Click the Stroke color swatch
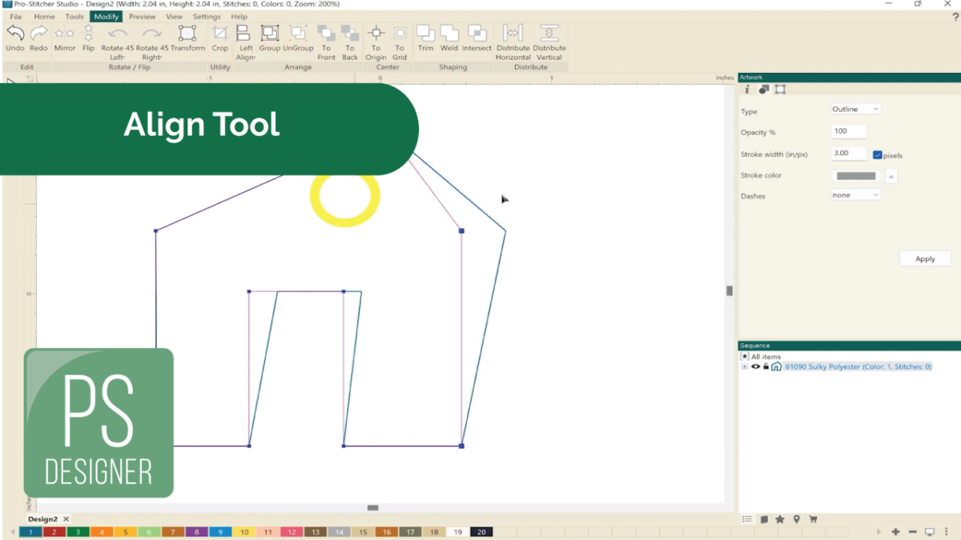Screen dimensions: 961x540 pyautogui.click(x=855, y=175)
